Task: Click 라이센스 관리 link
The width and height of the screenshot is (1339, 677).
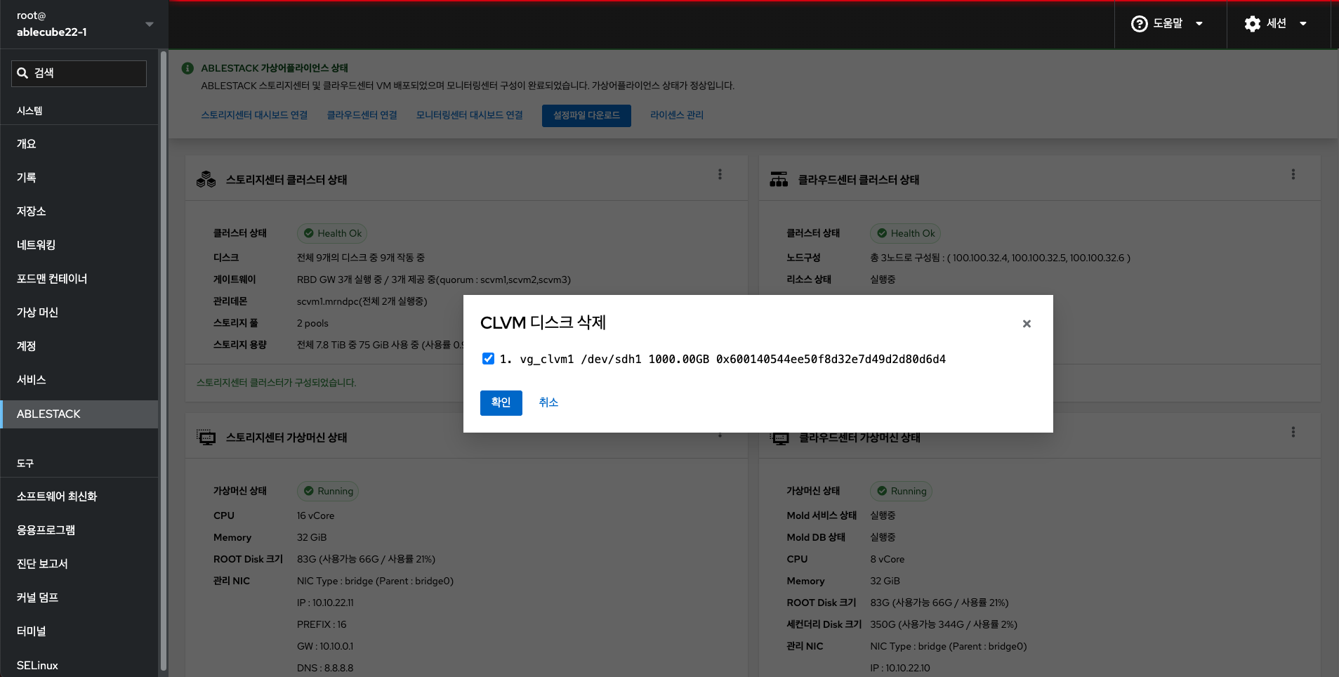Action: [x=677, y=115]
